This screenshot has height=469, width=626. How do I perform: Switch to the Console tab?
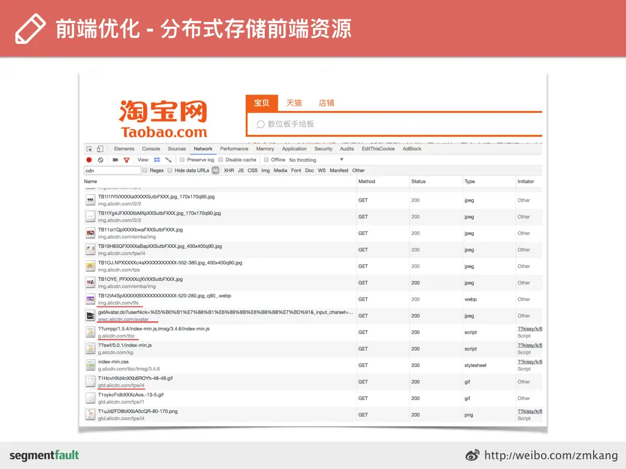click(x=151, y=149)
